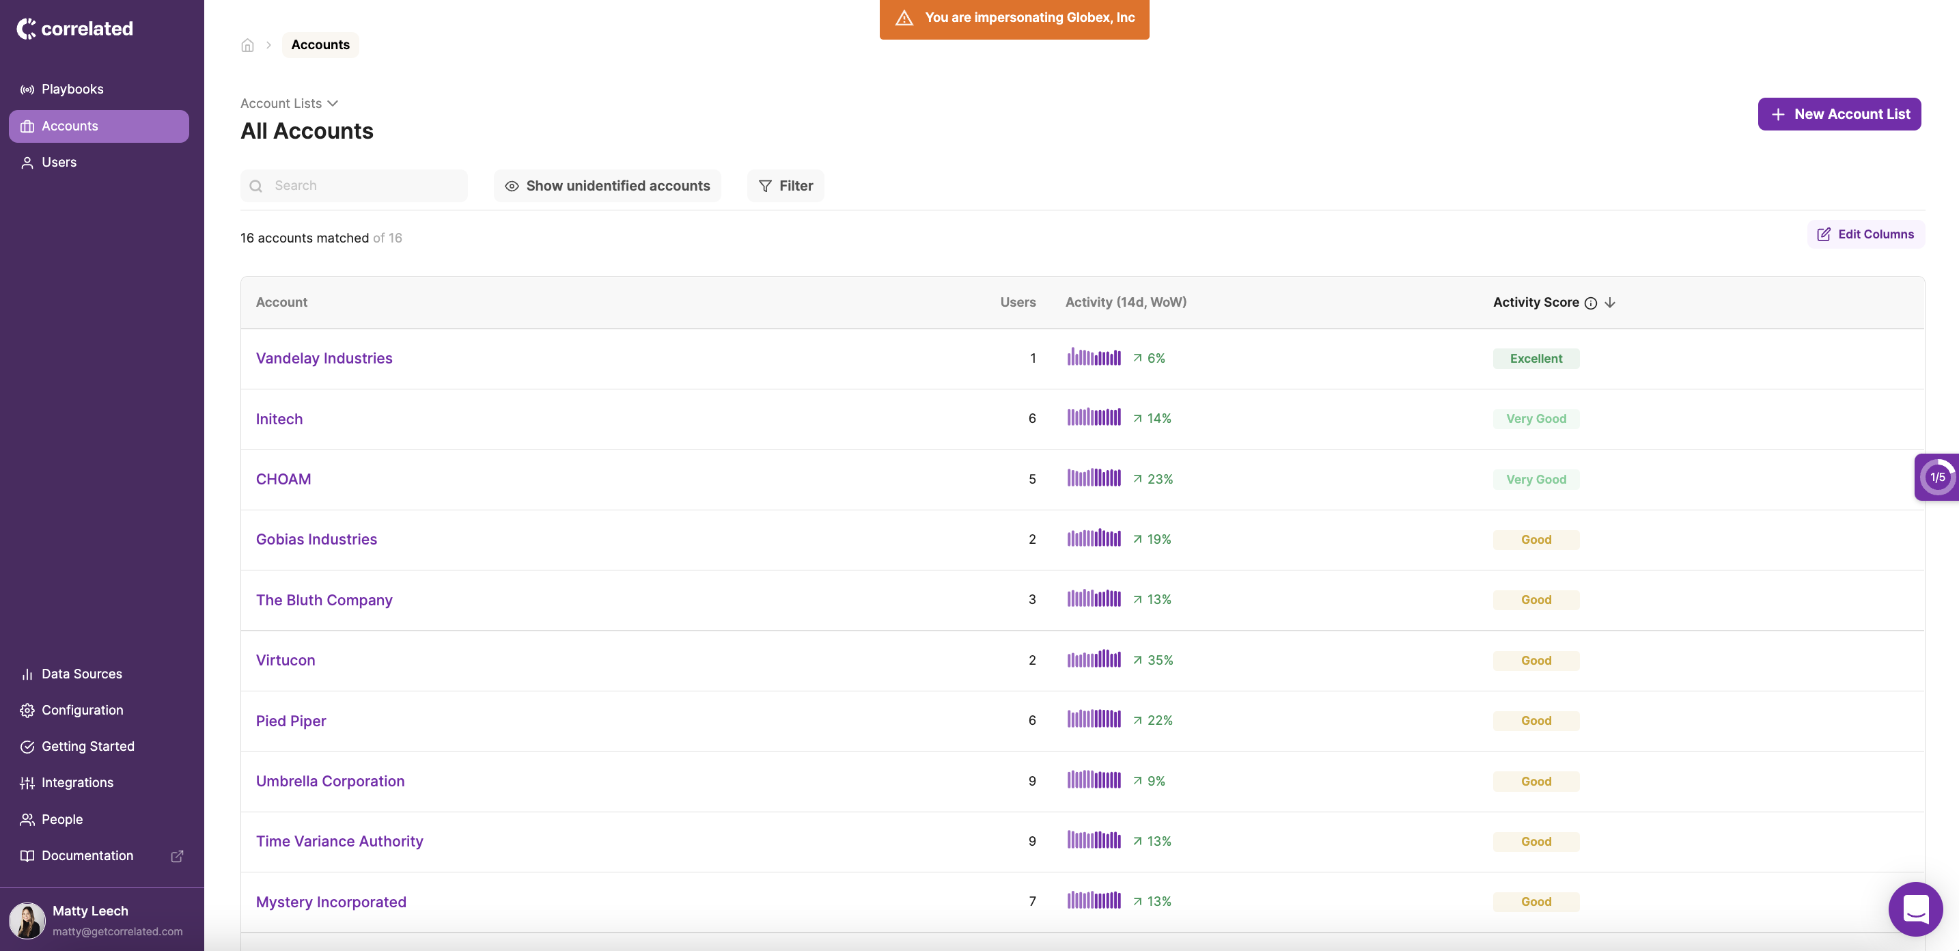Go to Playbooks in the sidebar
The width and height of the screenshot is (1959, 951).
[72, 89]
